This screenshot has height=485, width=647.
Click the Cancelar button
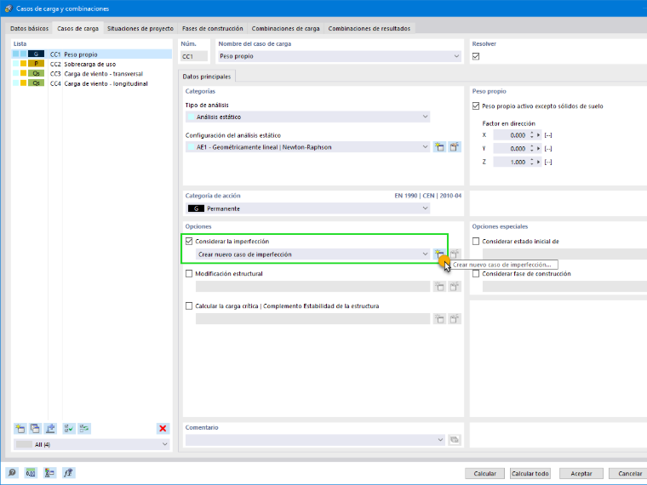(629, 473)
